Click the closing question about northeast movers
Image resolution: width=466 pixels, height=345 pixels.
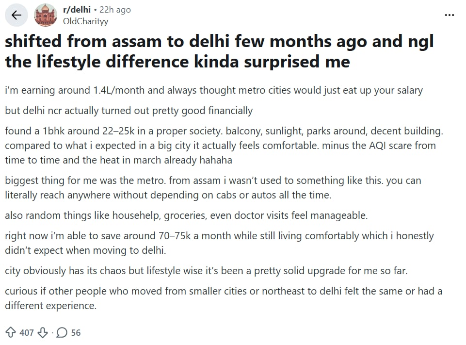(224, 298)
